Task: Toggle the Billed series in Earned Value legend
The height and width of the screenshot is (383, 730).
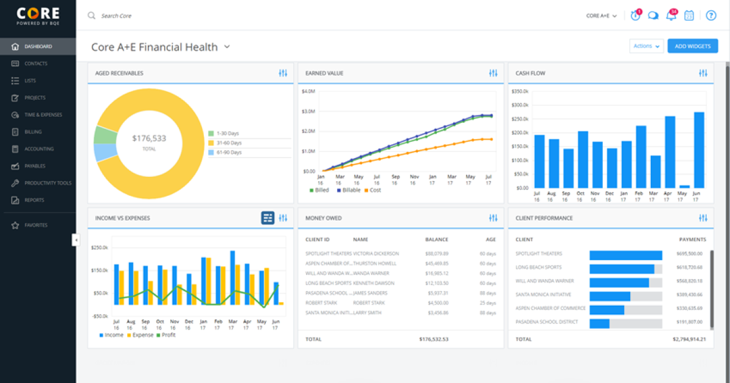Action: (x=319, y=190)
